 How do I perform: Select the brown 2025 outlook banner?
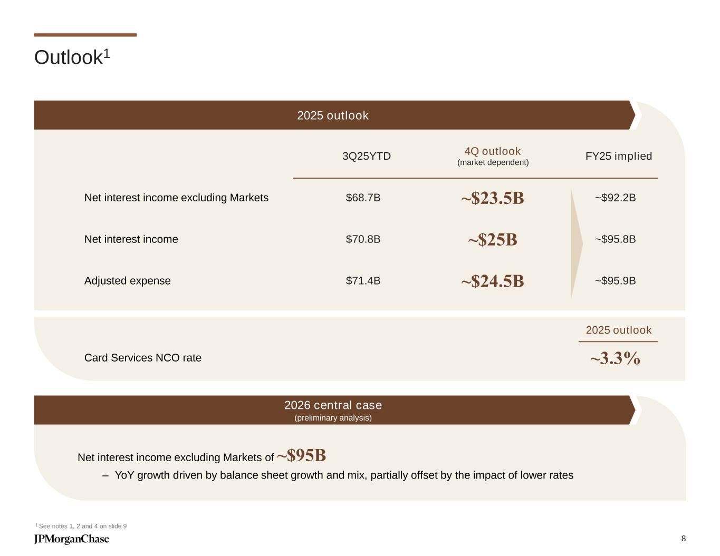[333, 115]
